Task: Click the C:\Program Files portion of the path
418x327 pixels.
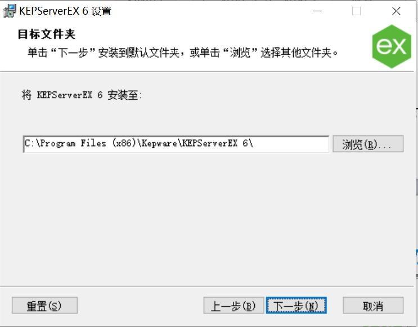Action: click(65, 143)
